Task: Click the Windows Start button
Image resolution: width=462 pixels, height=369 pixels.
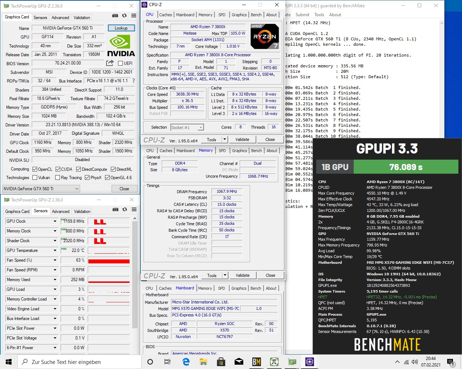Action: (x=9, y=362)
